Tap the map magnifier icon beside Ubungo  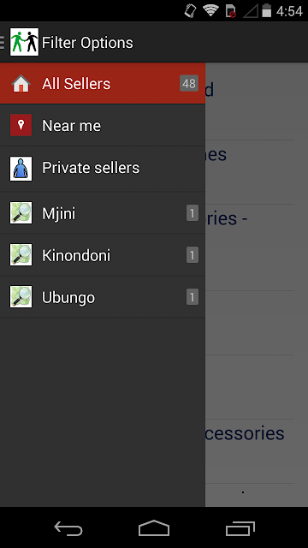[x=21, y=297]
